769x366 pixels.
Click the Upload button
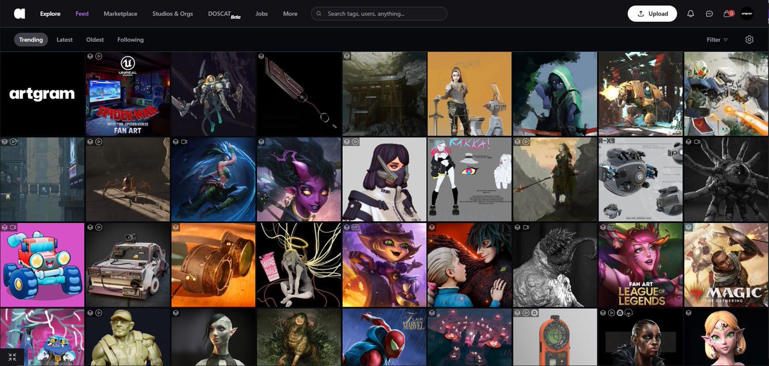[652, 13]
